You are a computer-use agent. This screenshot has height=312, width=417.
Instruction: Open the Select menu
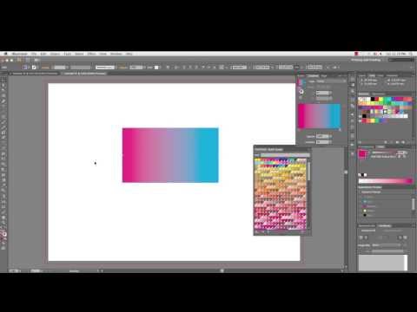(x=79, y=54)
